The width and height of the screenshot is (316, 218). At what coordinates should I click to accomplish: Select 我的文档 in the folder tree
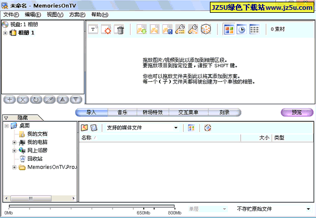point(37,134)
